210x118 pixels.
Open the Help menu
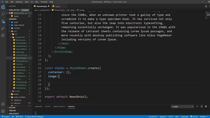click(51, 2)
